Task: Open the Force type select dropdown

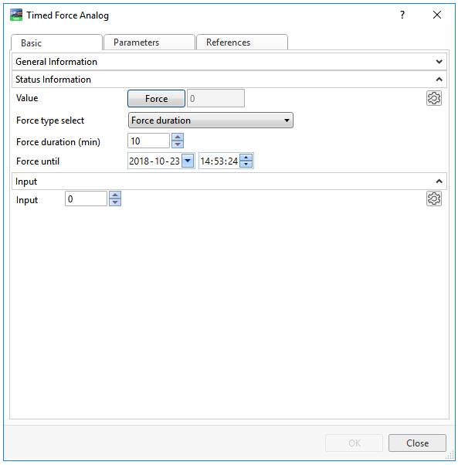Action: click(x=211, y=120)
